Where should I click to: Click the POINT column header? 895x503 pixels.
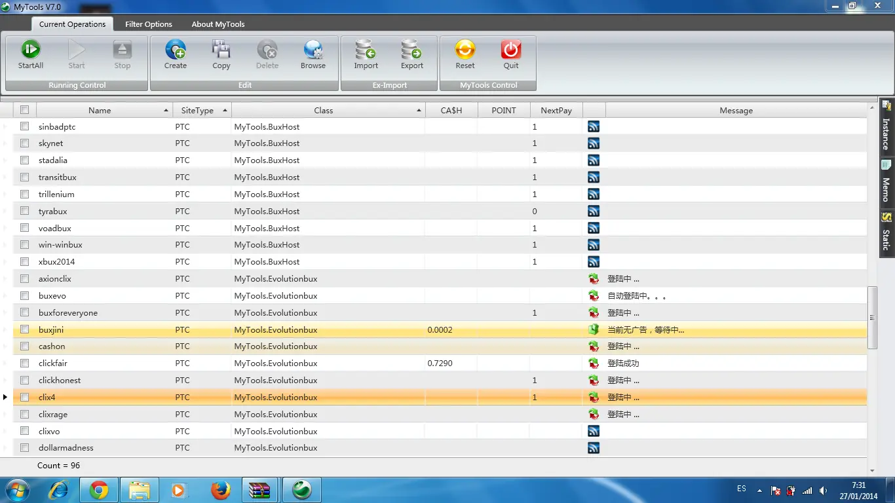pyautogui.click(x=504, y=110)
